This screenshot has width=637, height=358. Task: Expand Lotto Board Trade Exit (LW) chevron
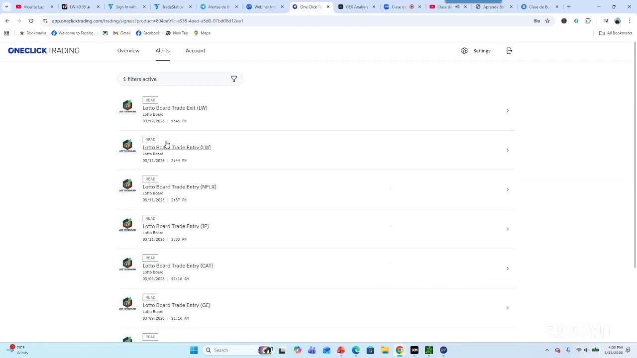(508, 110)
